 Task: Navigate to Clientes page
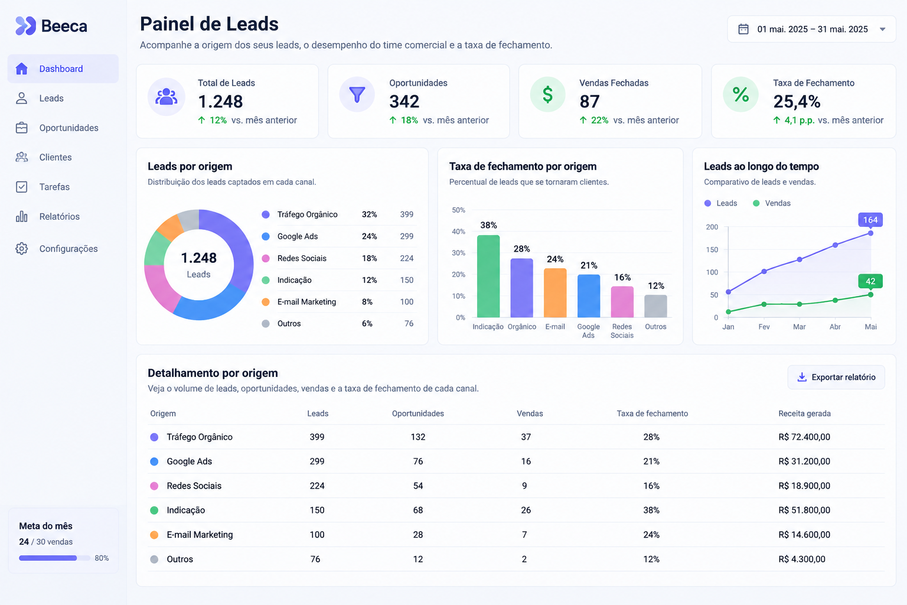[63, 157]
